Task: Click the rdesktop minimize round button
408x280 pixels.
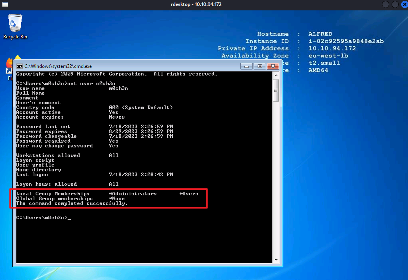Action: pyautogui.click(x=386, y=4)
